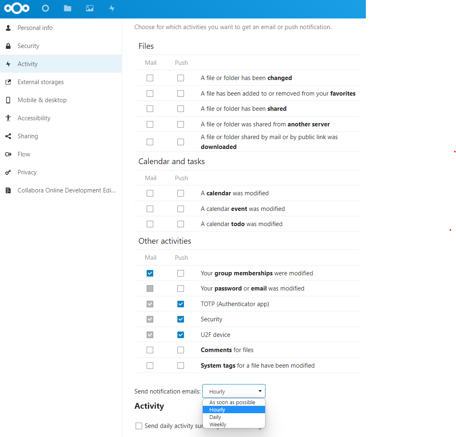
Task: Open Flow settings section
Action: [61, 154]
